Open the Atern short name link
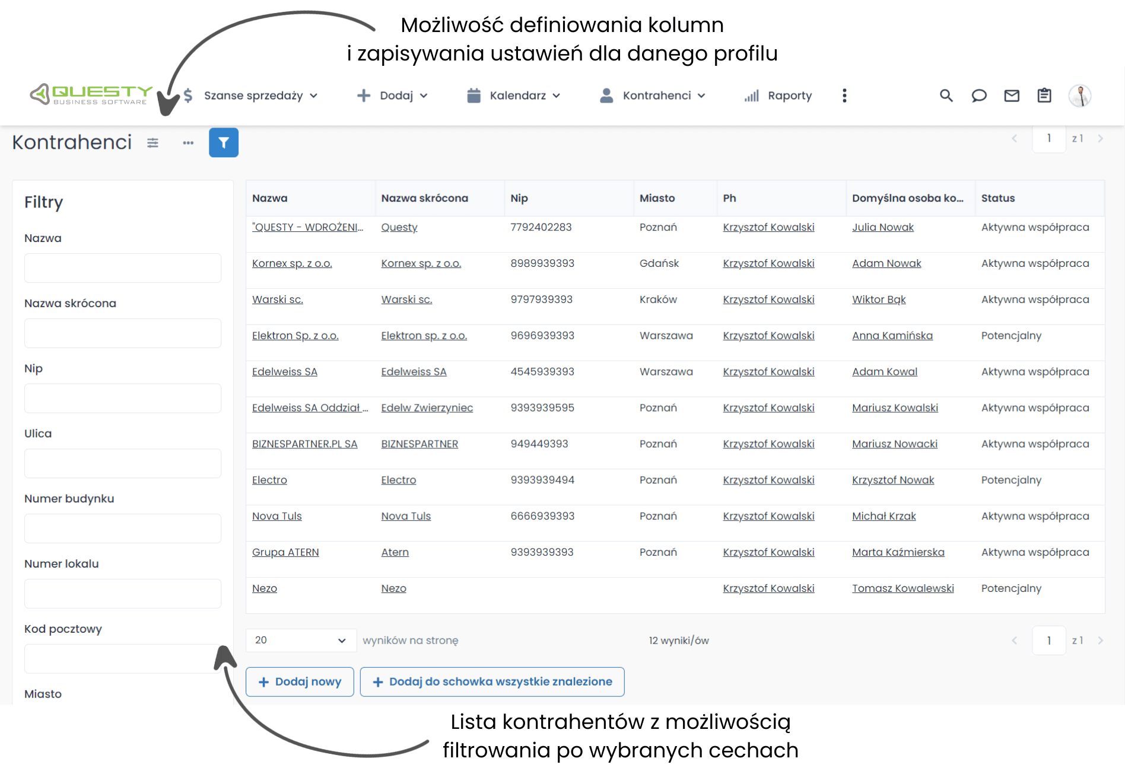 (x=395, y=552)
